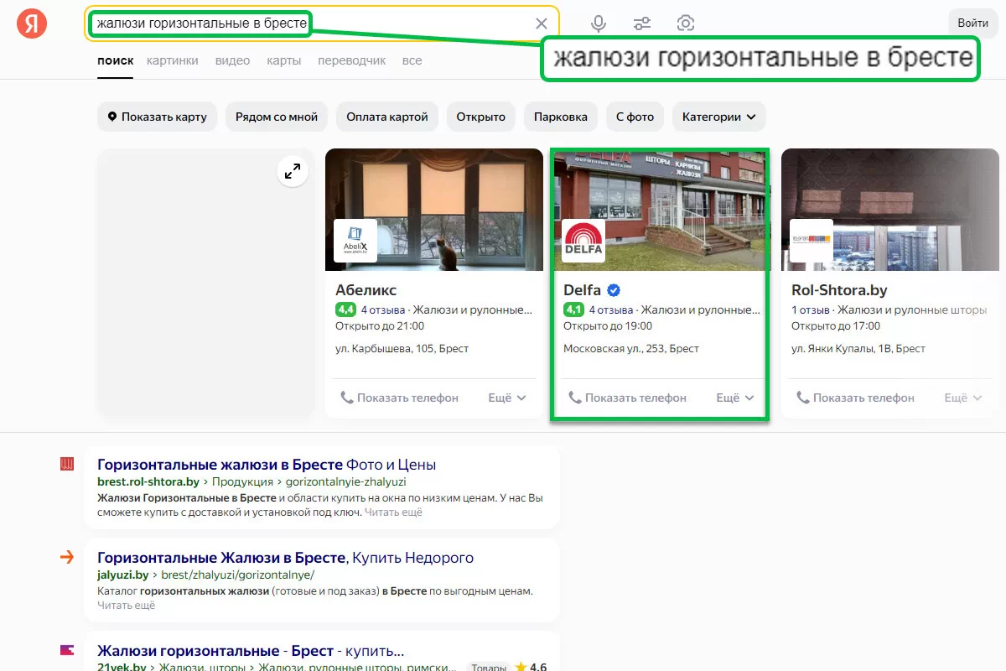This screenshot has width=1006, height=671.
Task: Expand 'Ещё' menu on Абеликс card
Action: [507, 398]
